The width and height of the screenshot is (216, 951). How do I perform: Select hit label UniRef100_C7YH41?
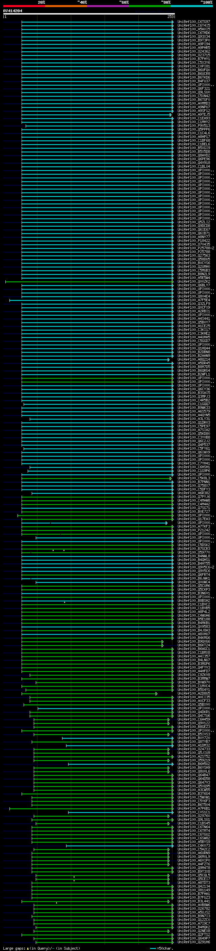(194, 463)
